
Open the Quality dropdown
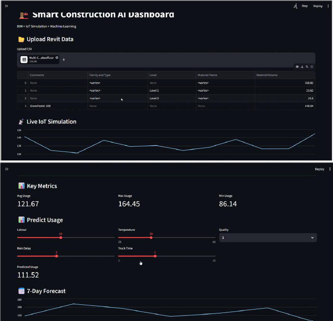click(x=268, y=237)
